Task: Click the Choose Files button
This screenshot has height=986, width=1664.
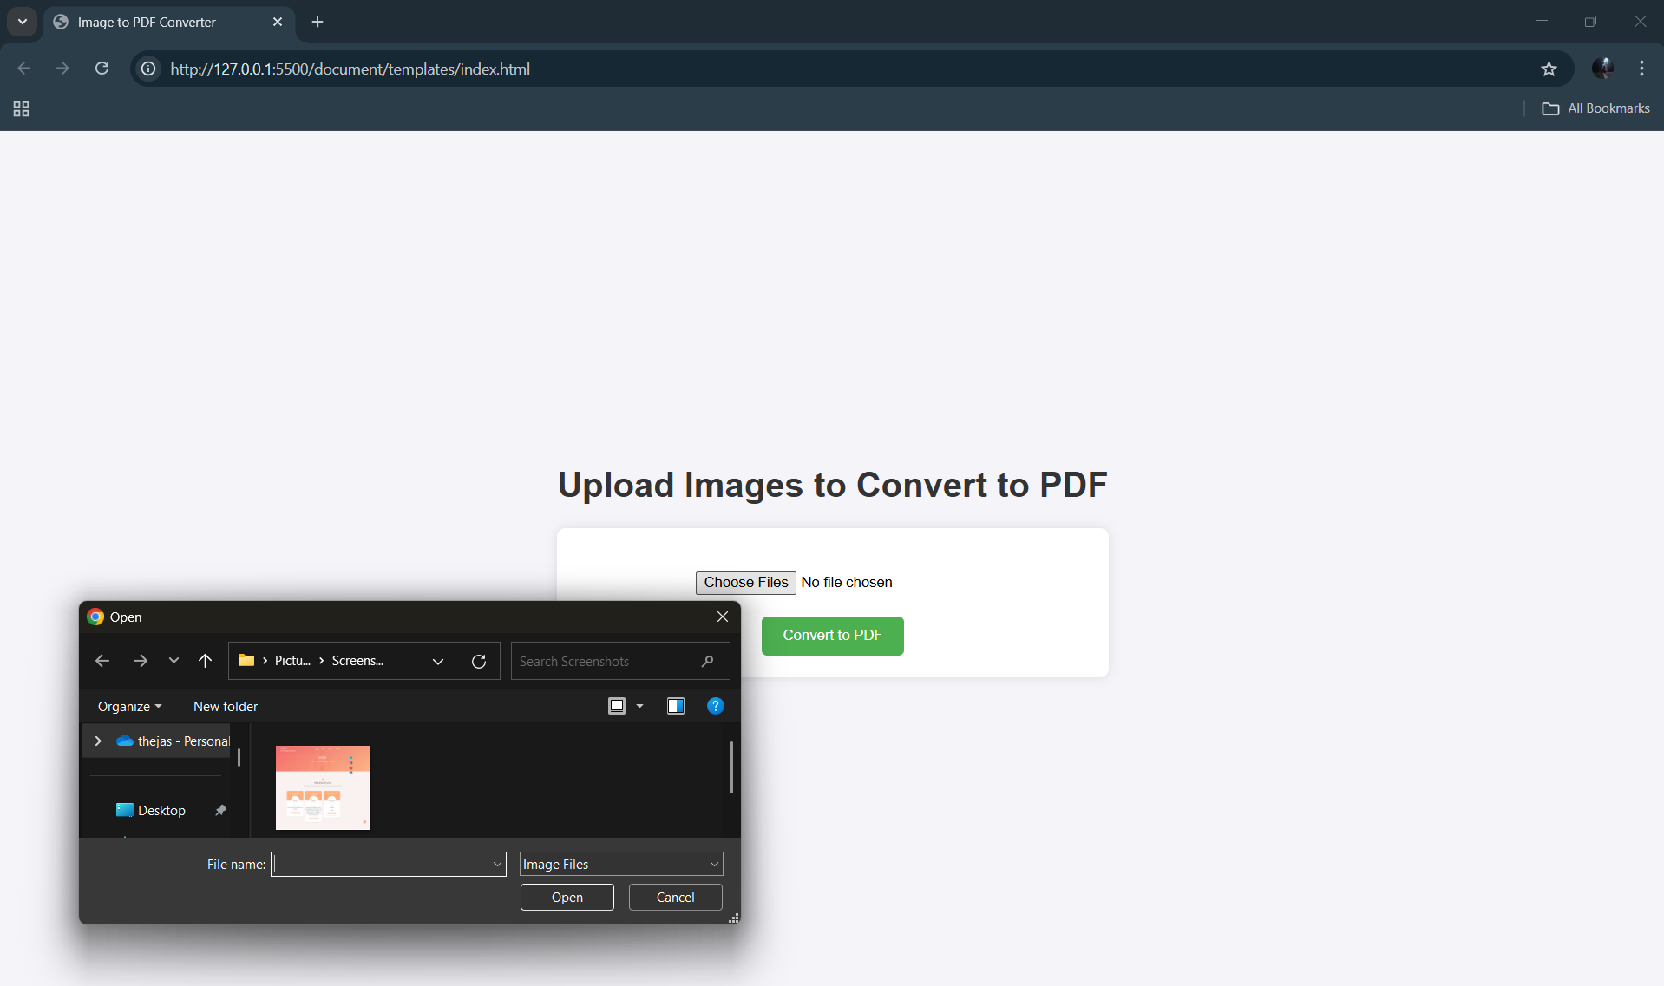Action: pyautogui.click(x=745, y=582)
